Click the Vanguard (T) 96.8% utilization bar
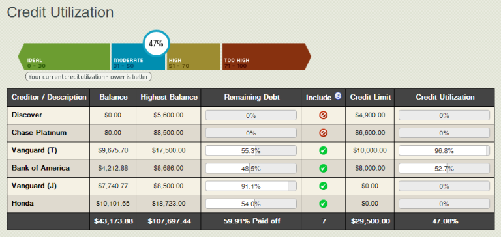Viewport: 501px width, 237px height. [444, 150]
